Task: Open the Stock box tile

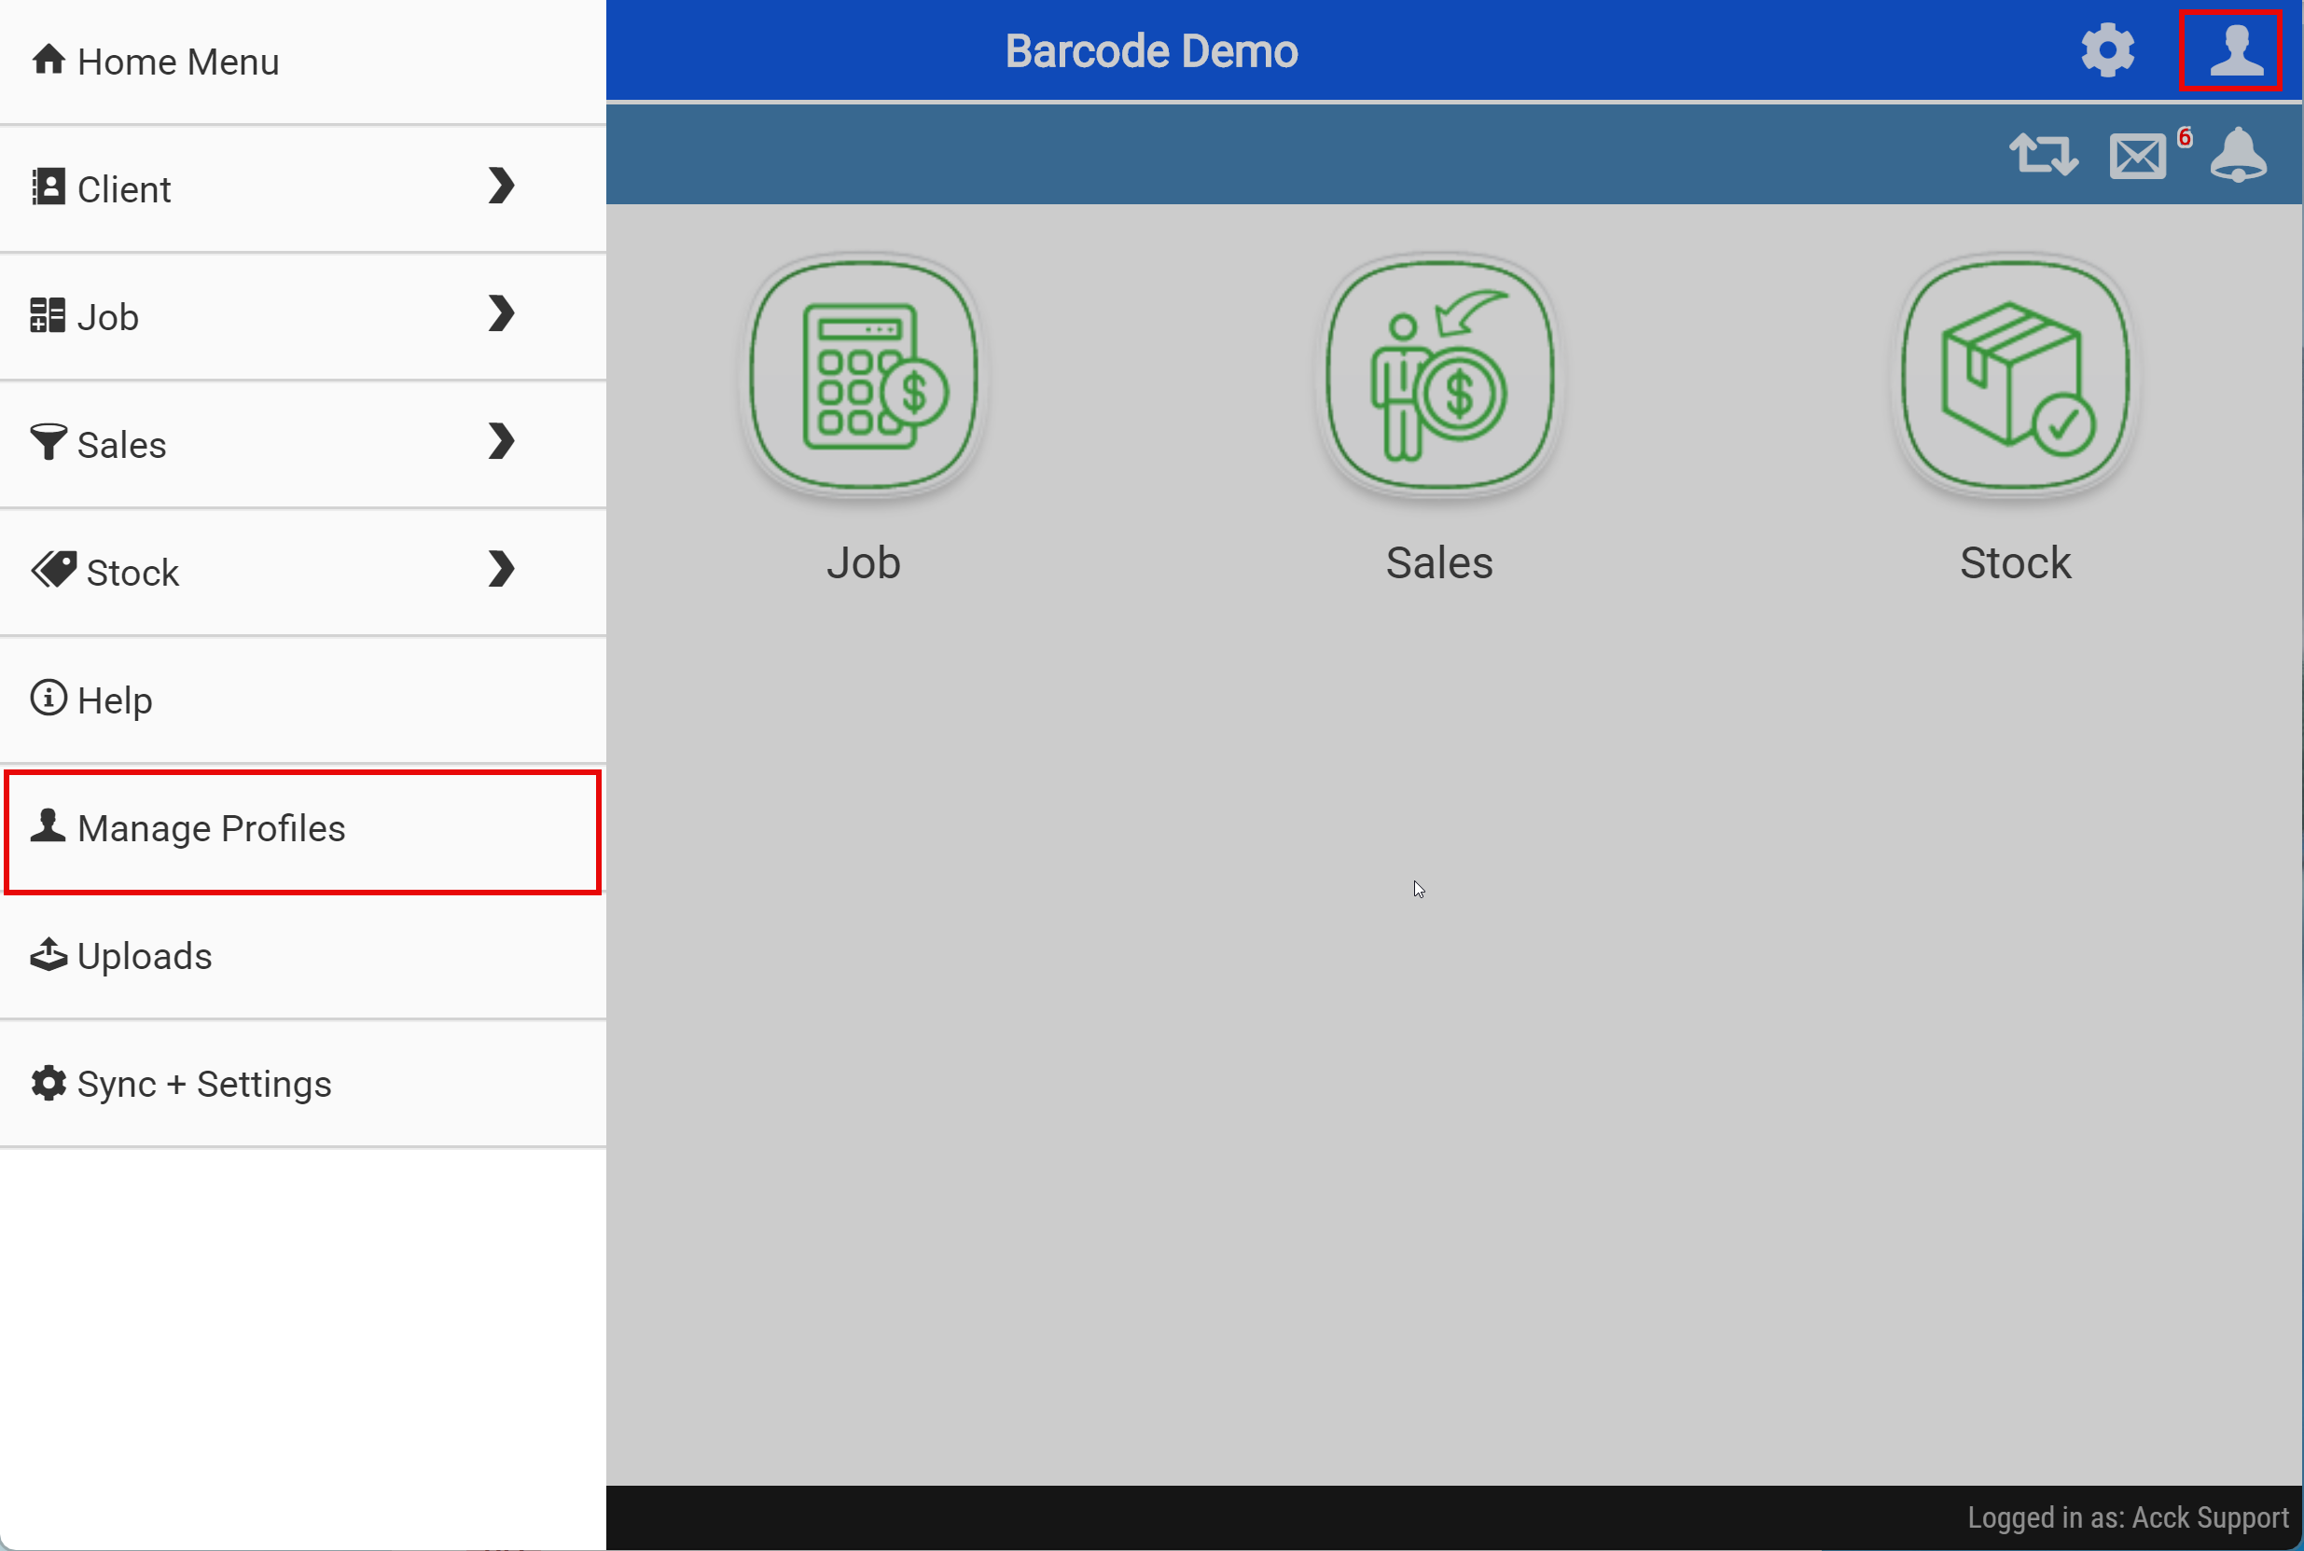Action: (x=2015, y=376)
